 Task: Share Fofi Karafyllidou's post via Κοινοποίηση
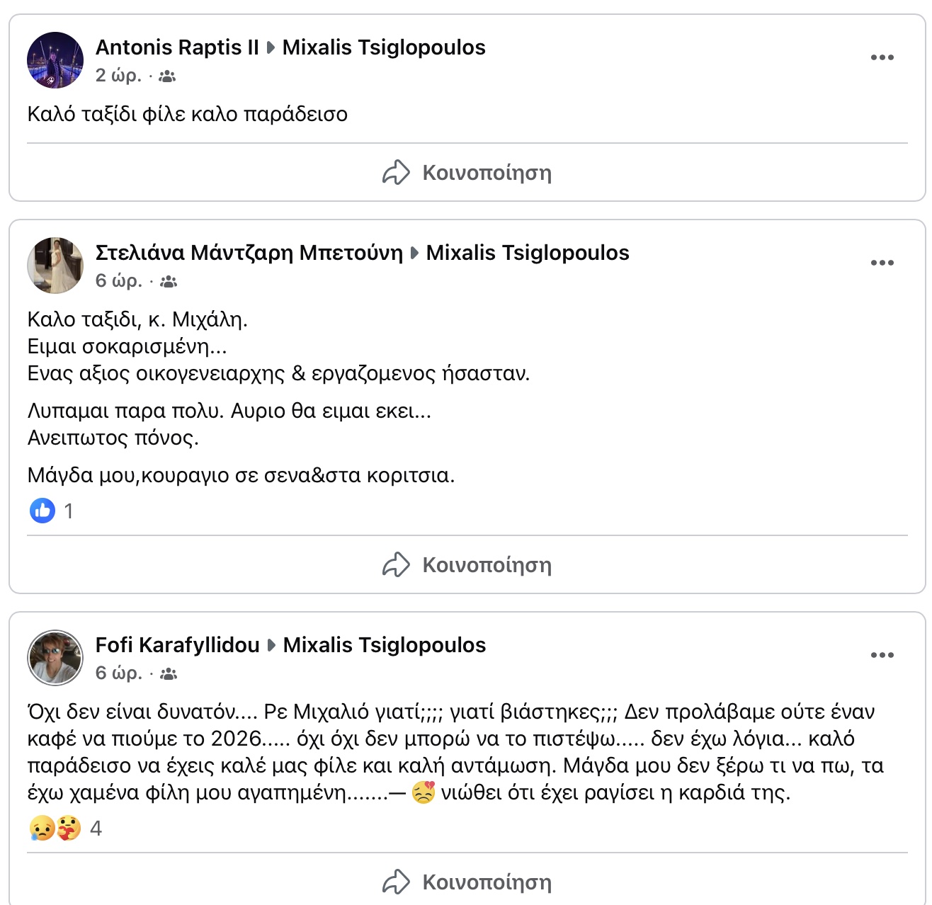click(467, 882)
